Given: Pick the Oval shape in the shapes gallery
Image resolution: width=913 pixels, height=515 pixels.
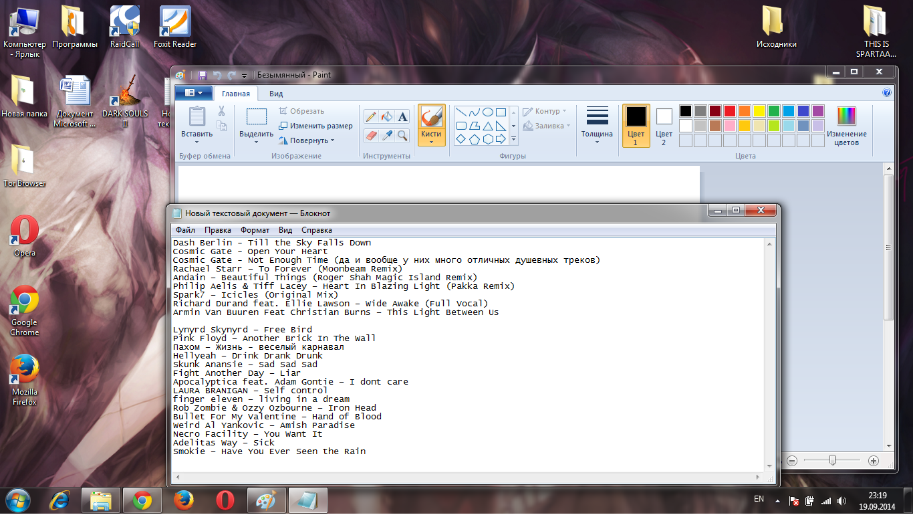Looking at the screenshot, I should pyautogui.click(x=488, y=112).
